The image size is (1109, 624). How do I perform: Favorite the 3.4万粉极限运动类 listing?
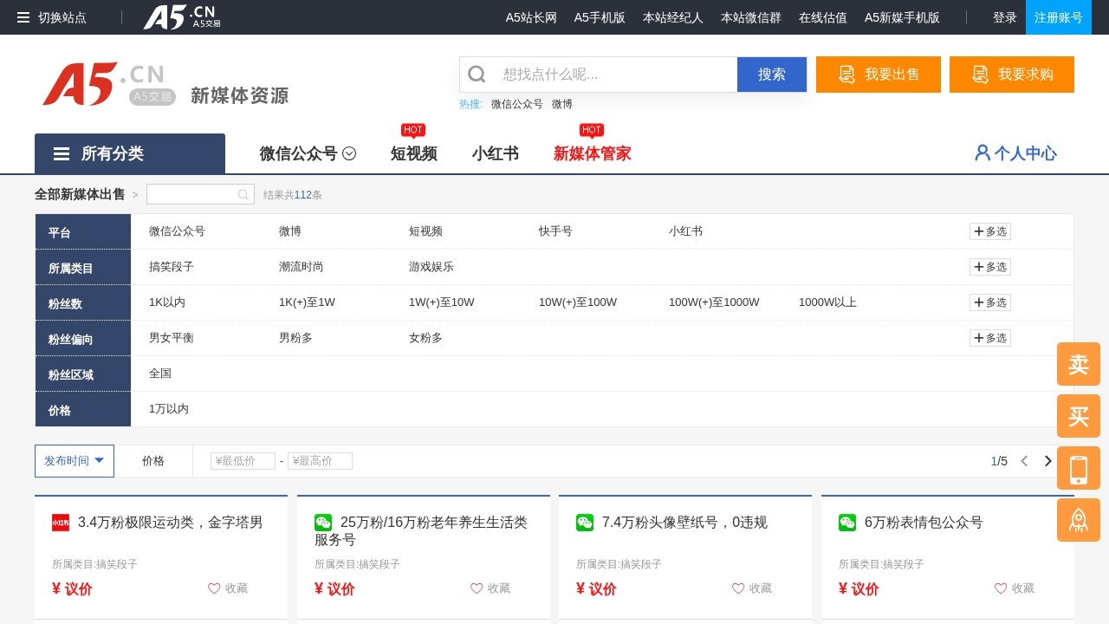point(228,588)
